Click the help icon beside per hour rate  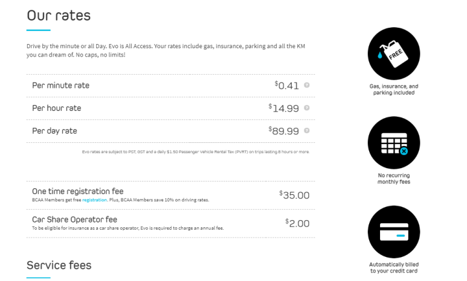[306, 108]
